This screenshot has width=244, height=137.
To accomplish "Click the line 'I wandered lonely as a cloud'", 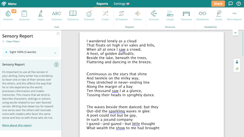I will coord(111,41).
